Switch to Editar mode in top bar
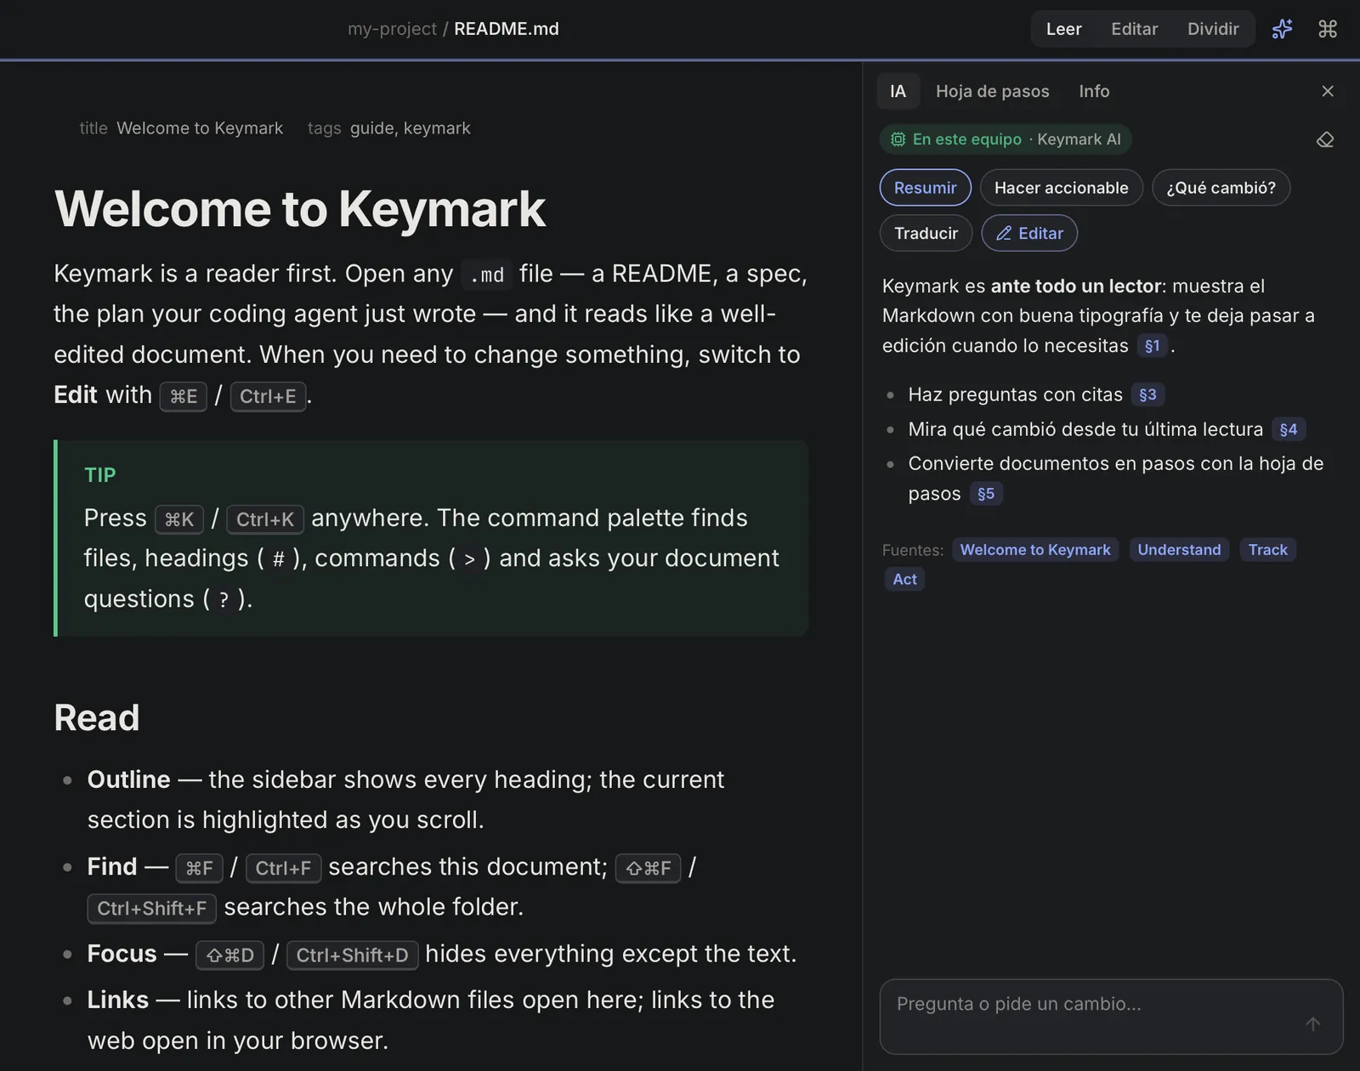Image resolution: width=1360 pixels, height=1071 pixels. point(1134,29)
